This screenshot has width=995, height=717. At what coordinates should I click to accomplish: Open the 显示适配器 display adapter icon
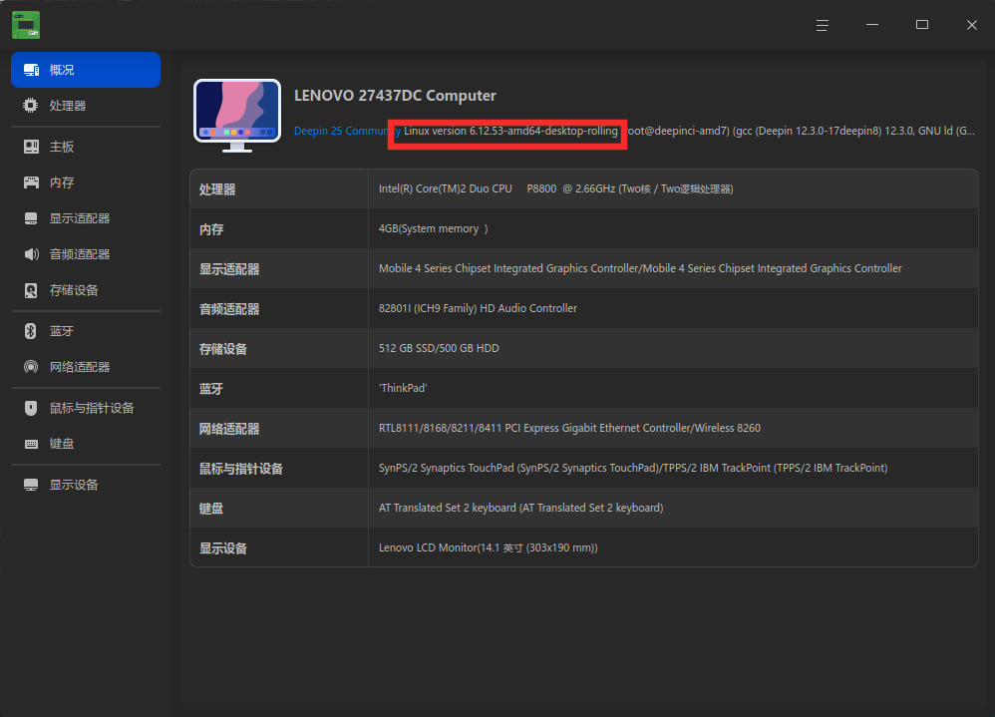[31, 218]
